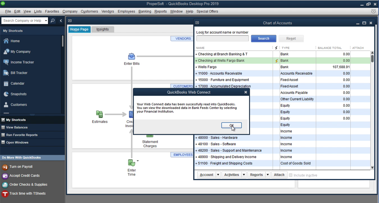Click Track time with TSheets icon
Screen dimensions: 379x203
(5, 194)
